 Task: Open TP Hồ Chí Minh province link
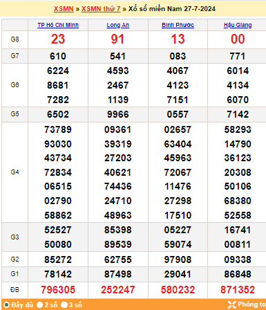58,25
